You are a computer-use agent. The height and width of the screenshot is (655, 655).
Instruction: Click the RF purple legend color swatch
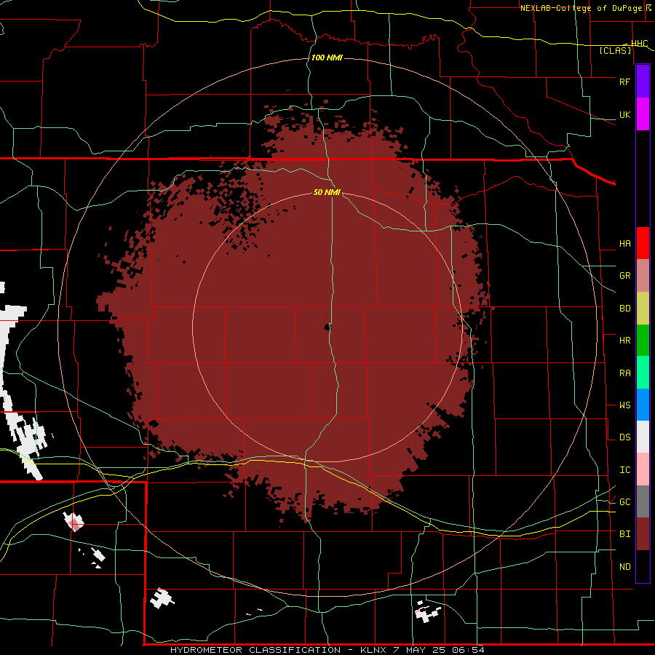(643, 82)
